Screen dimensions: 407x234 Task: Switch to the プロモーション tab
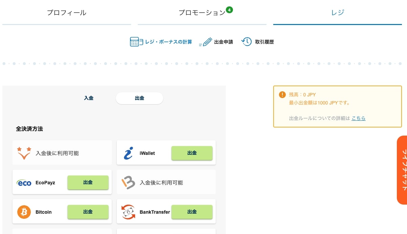point(202,13)
